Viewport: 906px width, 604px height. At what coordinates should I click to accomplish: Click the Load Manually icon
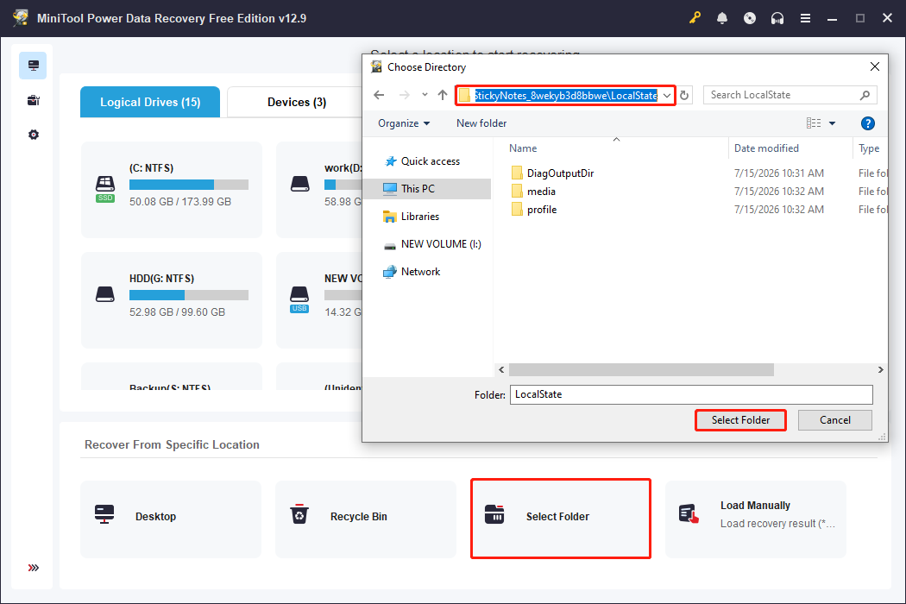click(x=689, y=514)
